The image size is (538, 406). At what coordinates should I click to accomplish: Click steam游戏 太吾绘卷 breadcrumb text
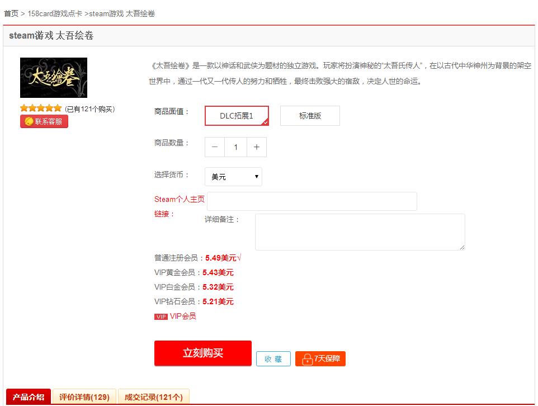122,13
